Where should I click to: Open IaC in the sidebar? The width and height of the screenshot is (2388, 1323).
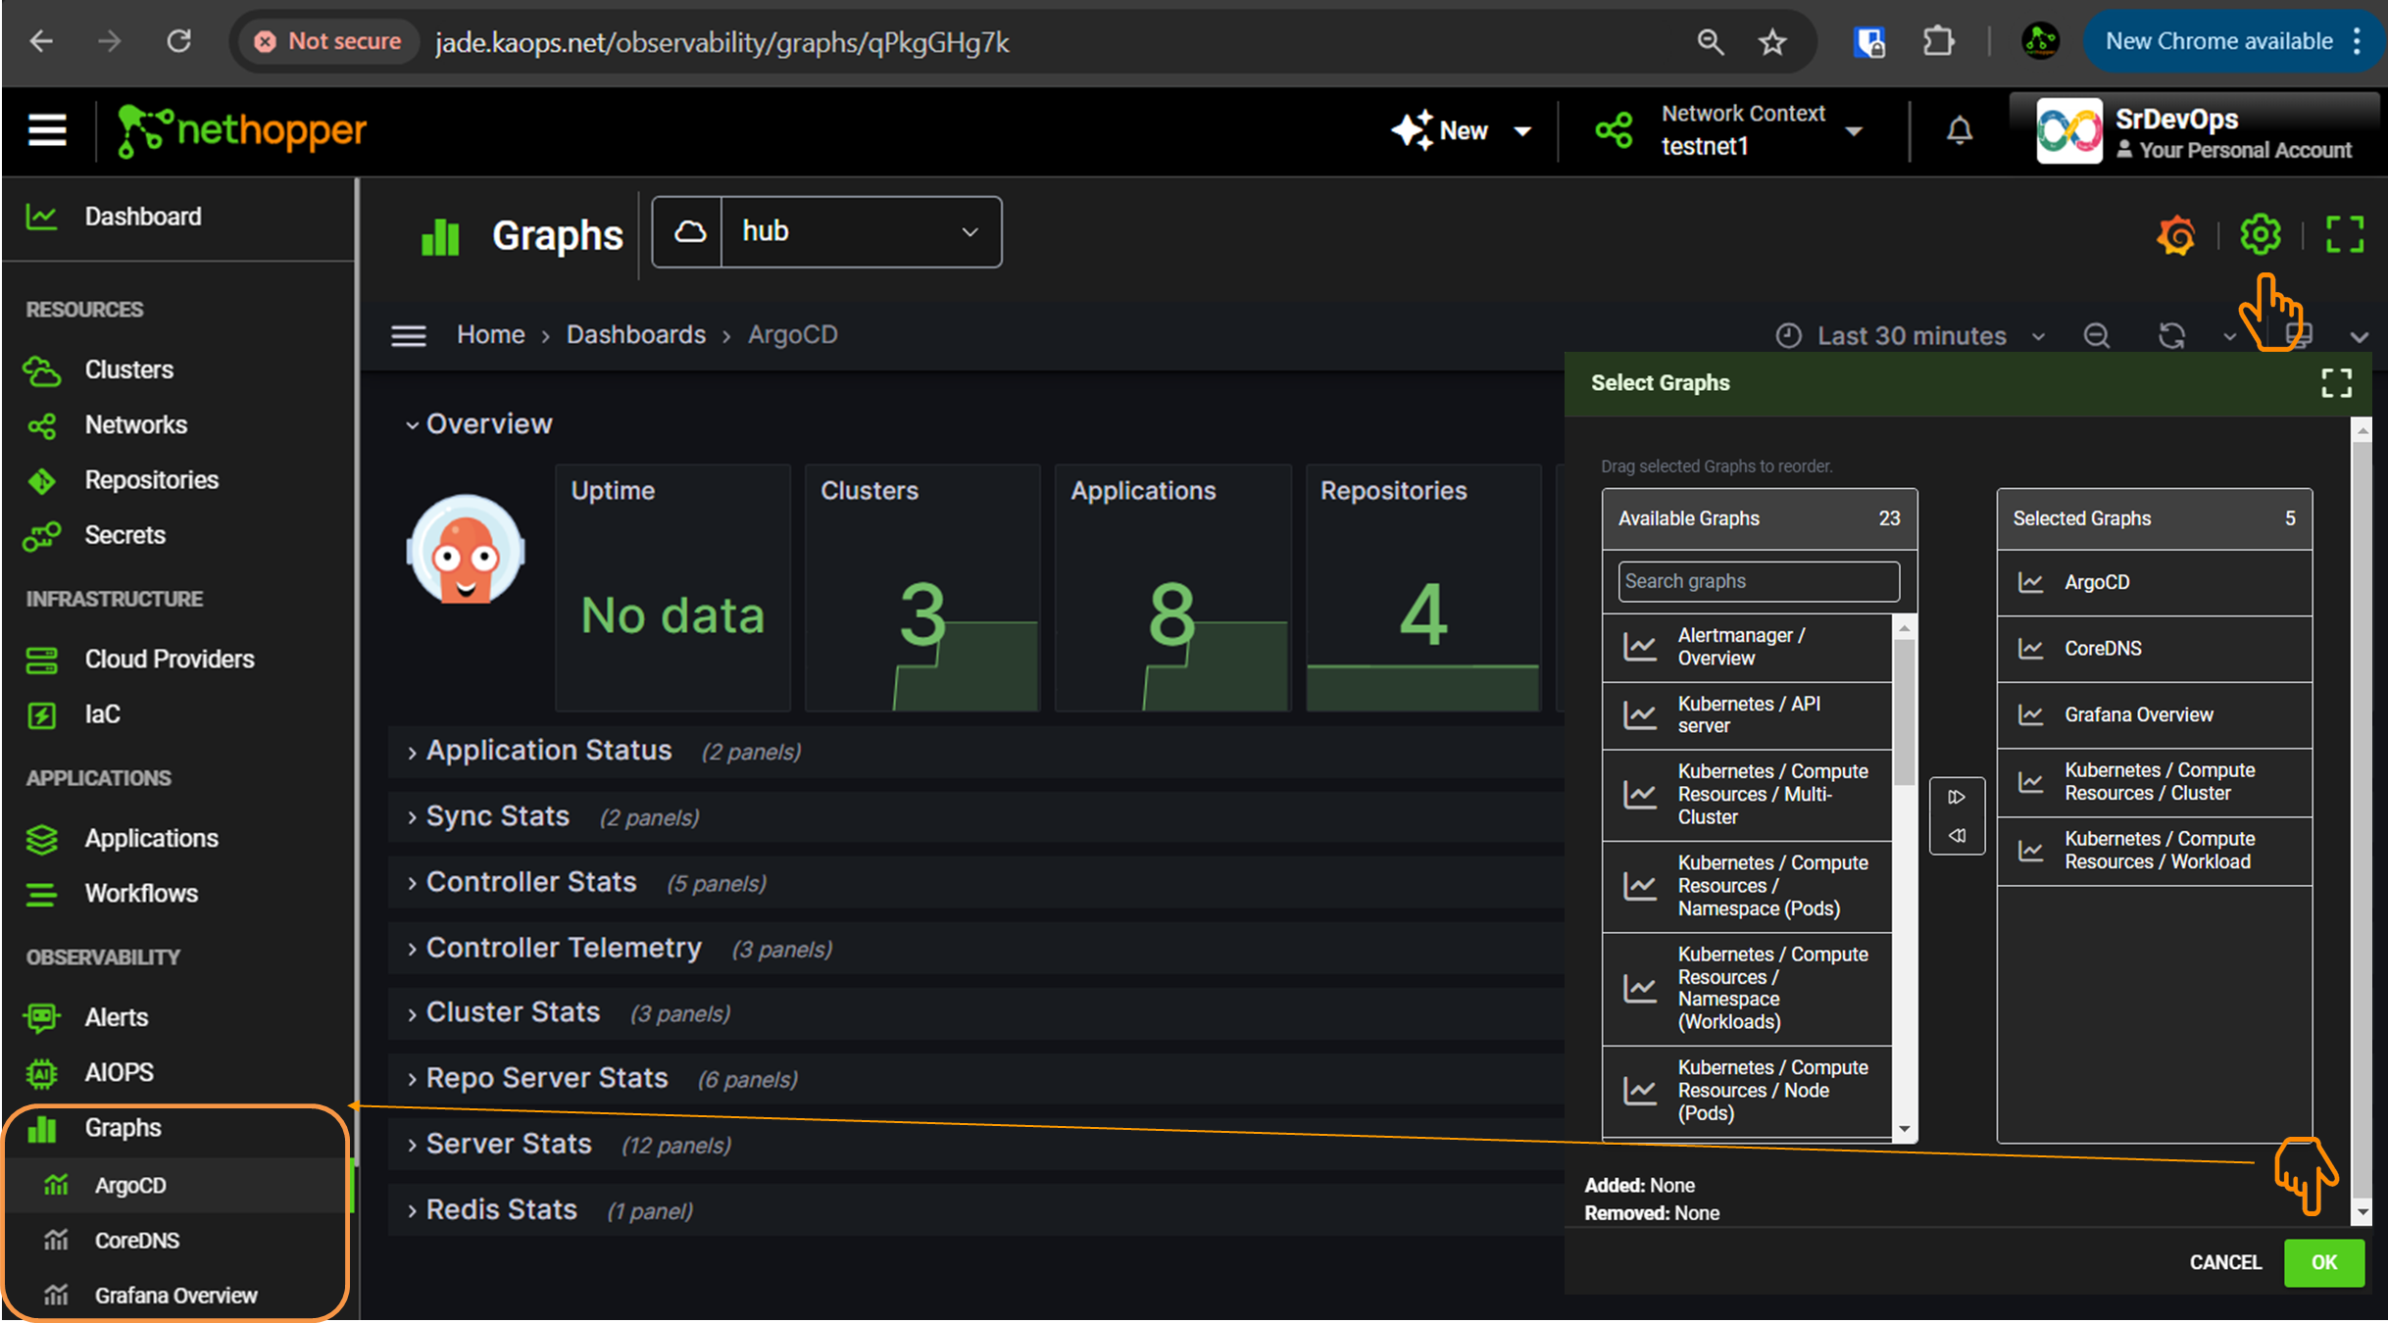coord(178,714)
